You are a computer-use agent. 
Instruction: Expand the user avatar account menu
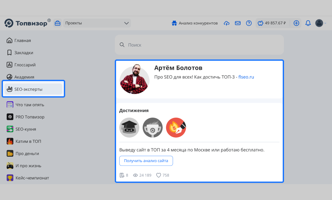pos(320,23)
